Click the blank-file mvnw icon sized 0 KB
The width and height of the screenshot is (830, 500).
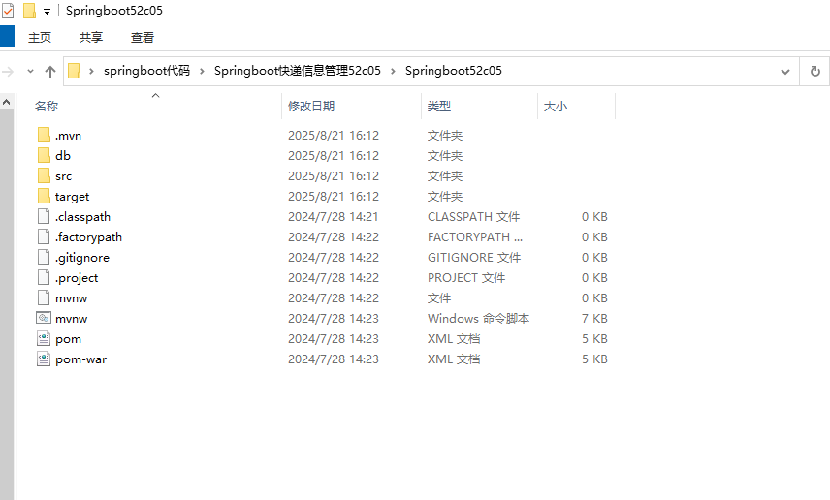(x=44, y=297)
